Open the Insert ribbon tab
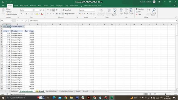This screenshot has height=100, width=178. point(16,6)
